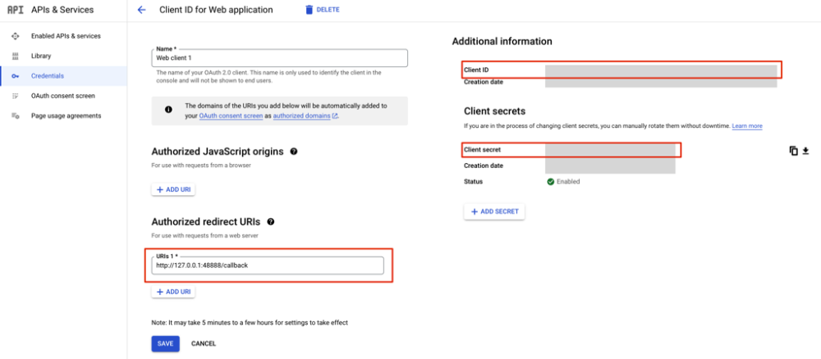Click the DELETE trash icon
Viewport: 821px width, 359px height.
point(309,10)
